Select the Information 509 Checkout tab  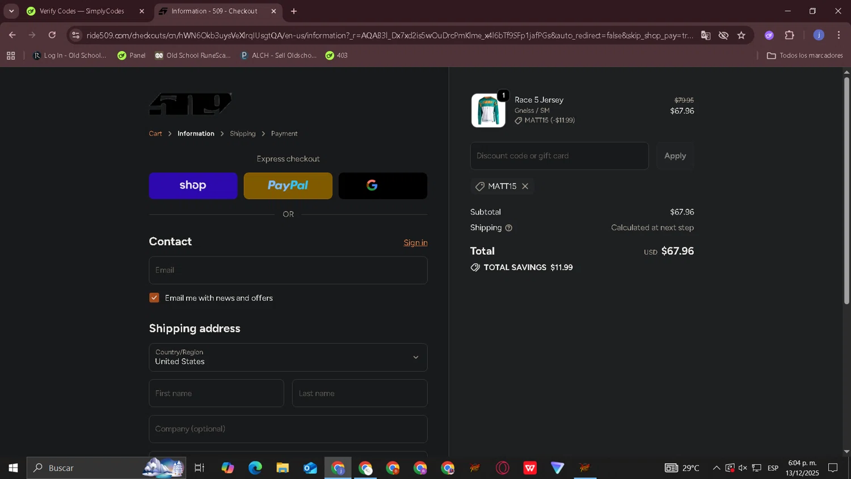pyautogui.click(x=214, y=11)
